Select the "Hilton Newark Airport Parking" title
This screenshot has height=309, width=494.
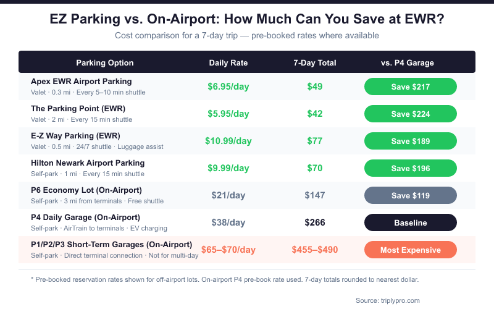[x=88, y=163]
